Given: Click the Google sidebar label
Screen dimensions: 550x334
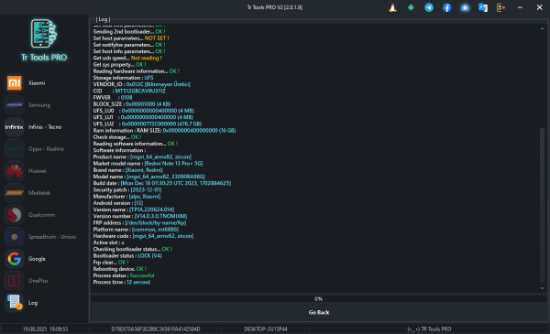Looking at the screenshot, I should click(37, 259).
